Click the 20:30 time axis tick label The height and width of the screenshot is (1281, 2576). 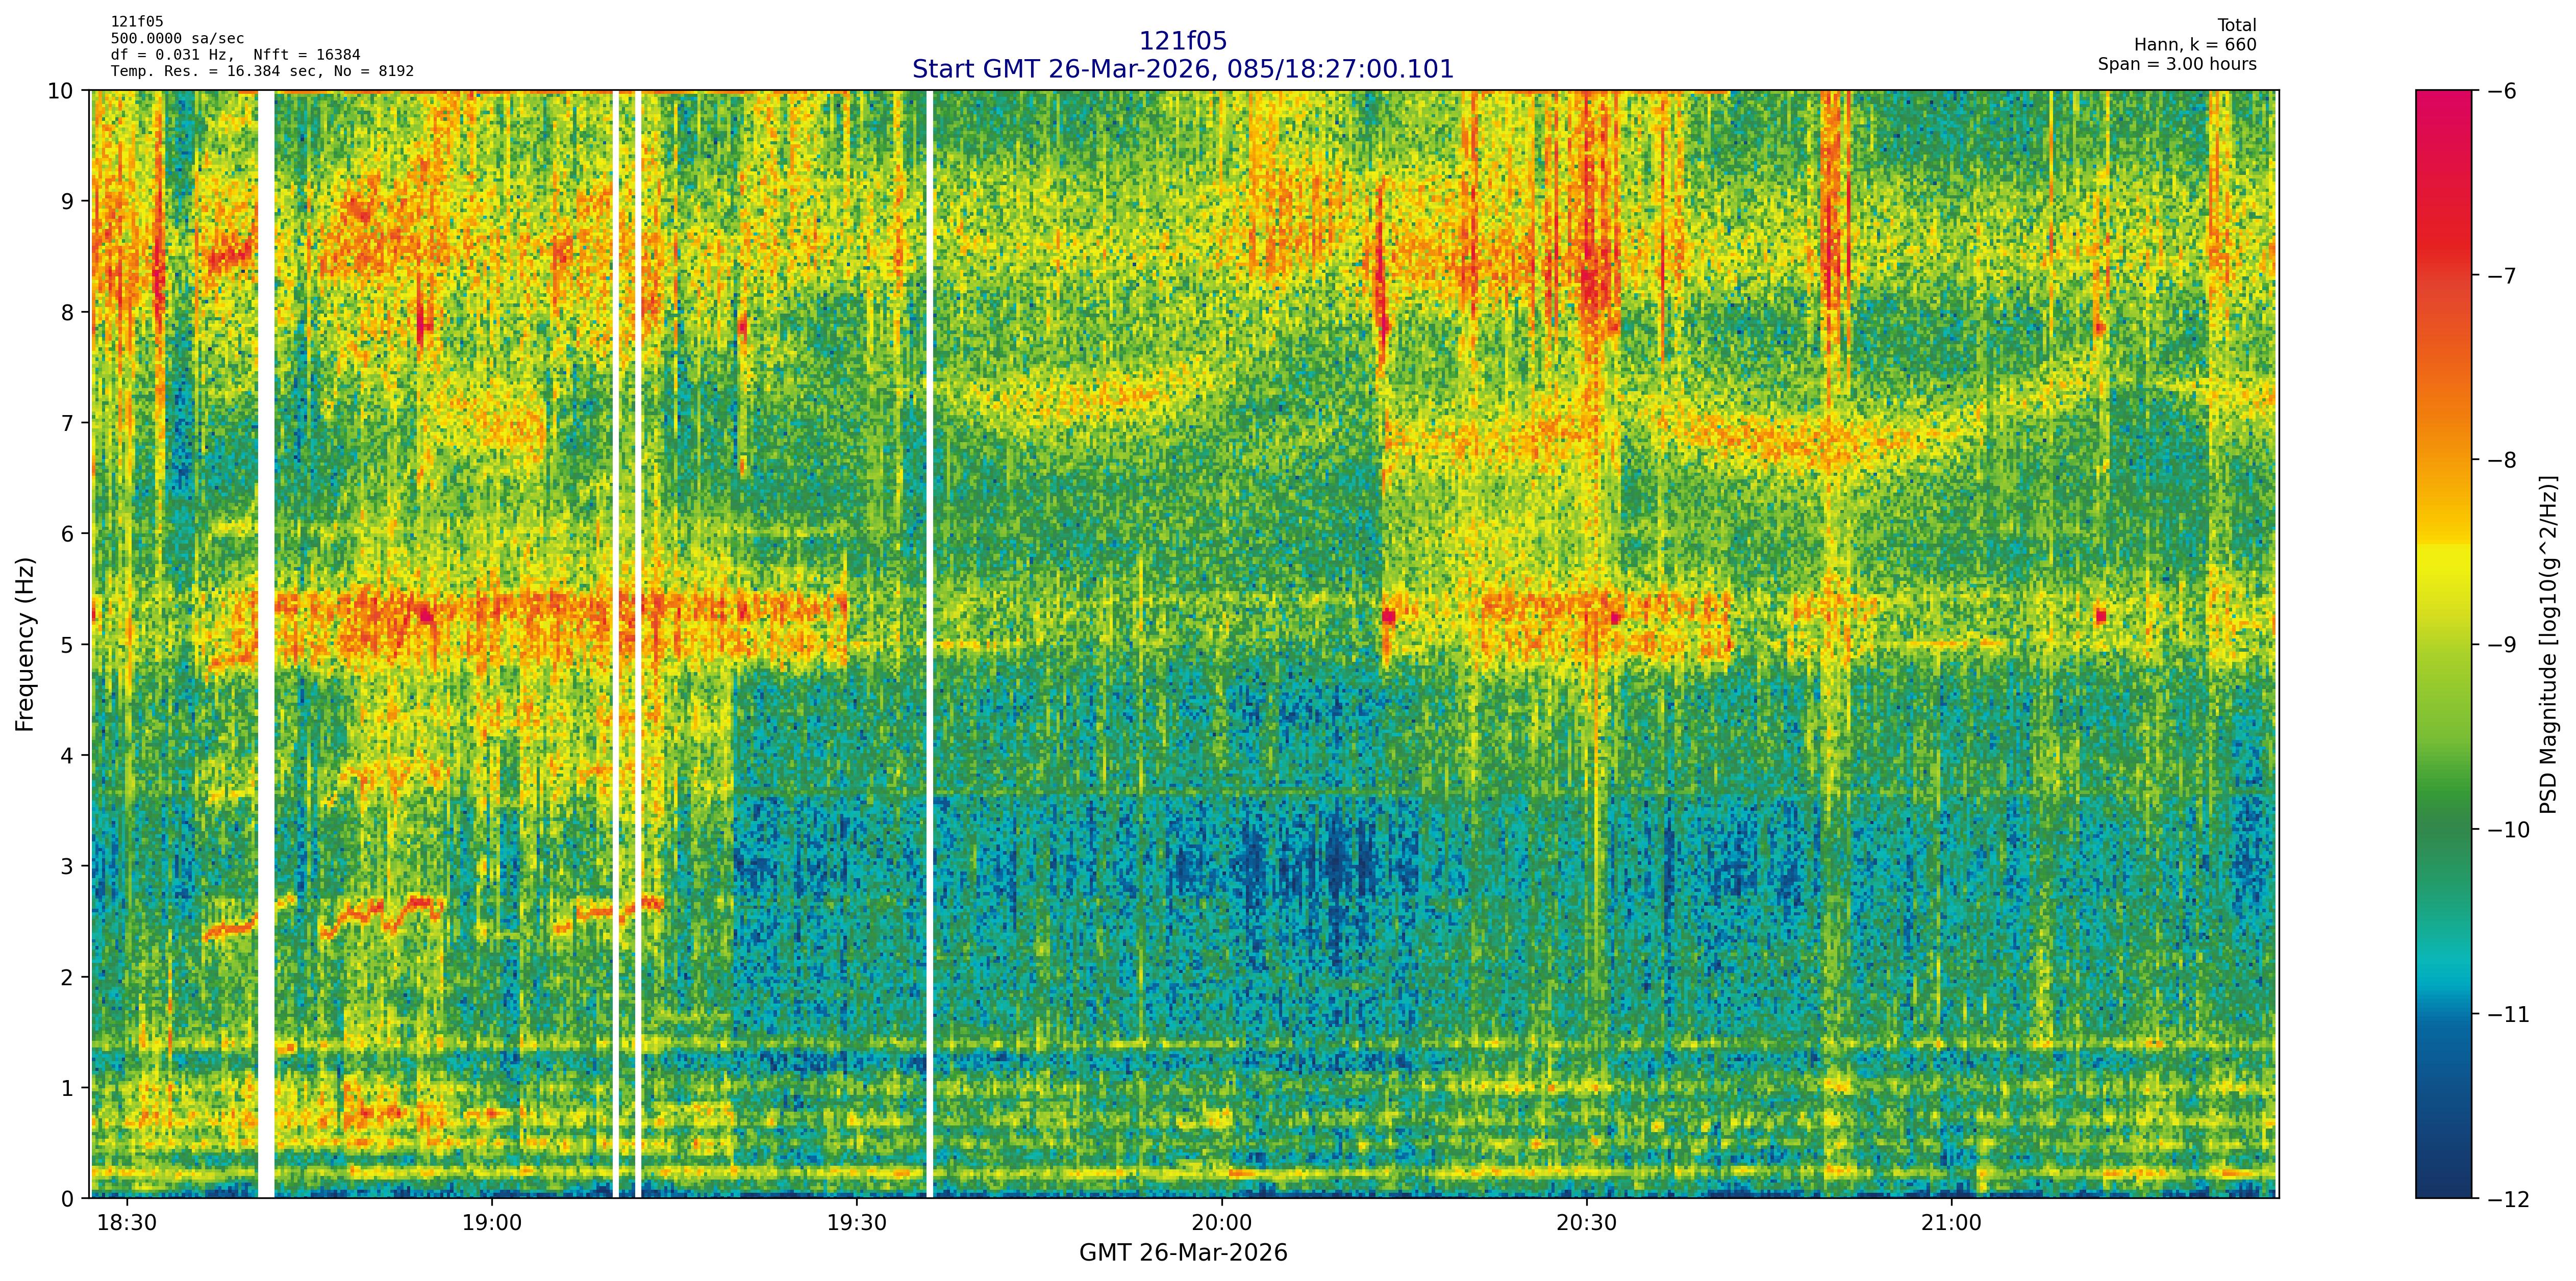pos(1586,1224)
